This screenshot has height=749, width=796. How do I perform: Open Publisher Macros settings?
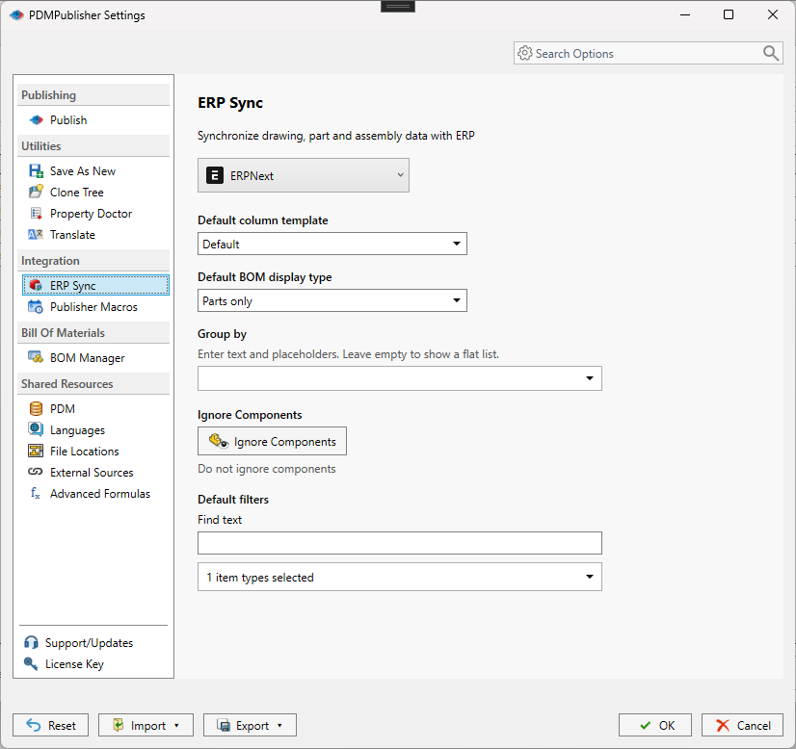point(95,307)
